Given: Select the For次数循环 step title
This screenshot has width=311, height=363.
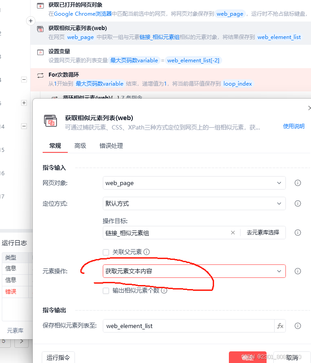Looking at the screenshot, I should pos(64,74).
